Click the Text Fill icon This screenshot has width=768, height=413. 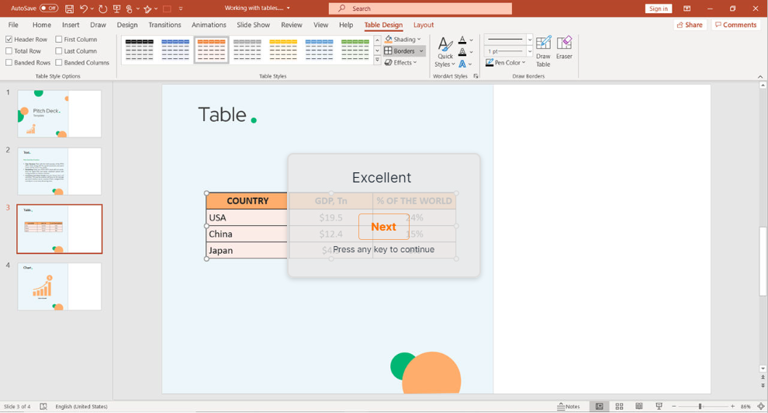tap(462, 40)
